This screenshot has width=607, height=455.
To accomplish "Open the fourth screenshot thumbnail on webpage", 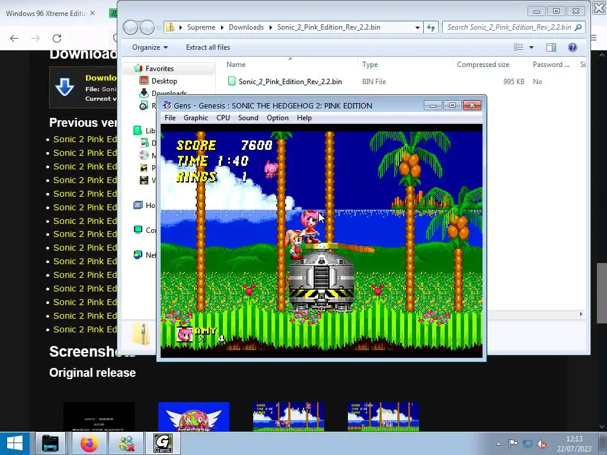I will tap(384, 416).
